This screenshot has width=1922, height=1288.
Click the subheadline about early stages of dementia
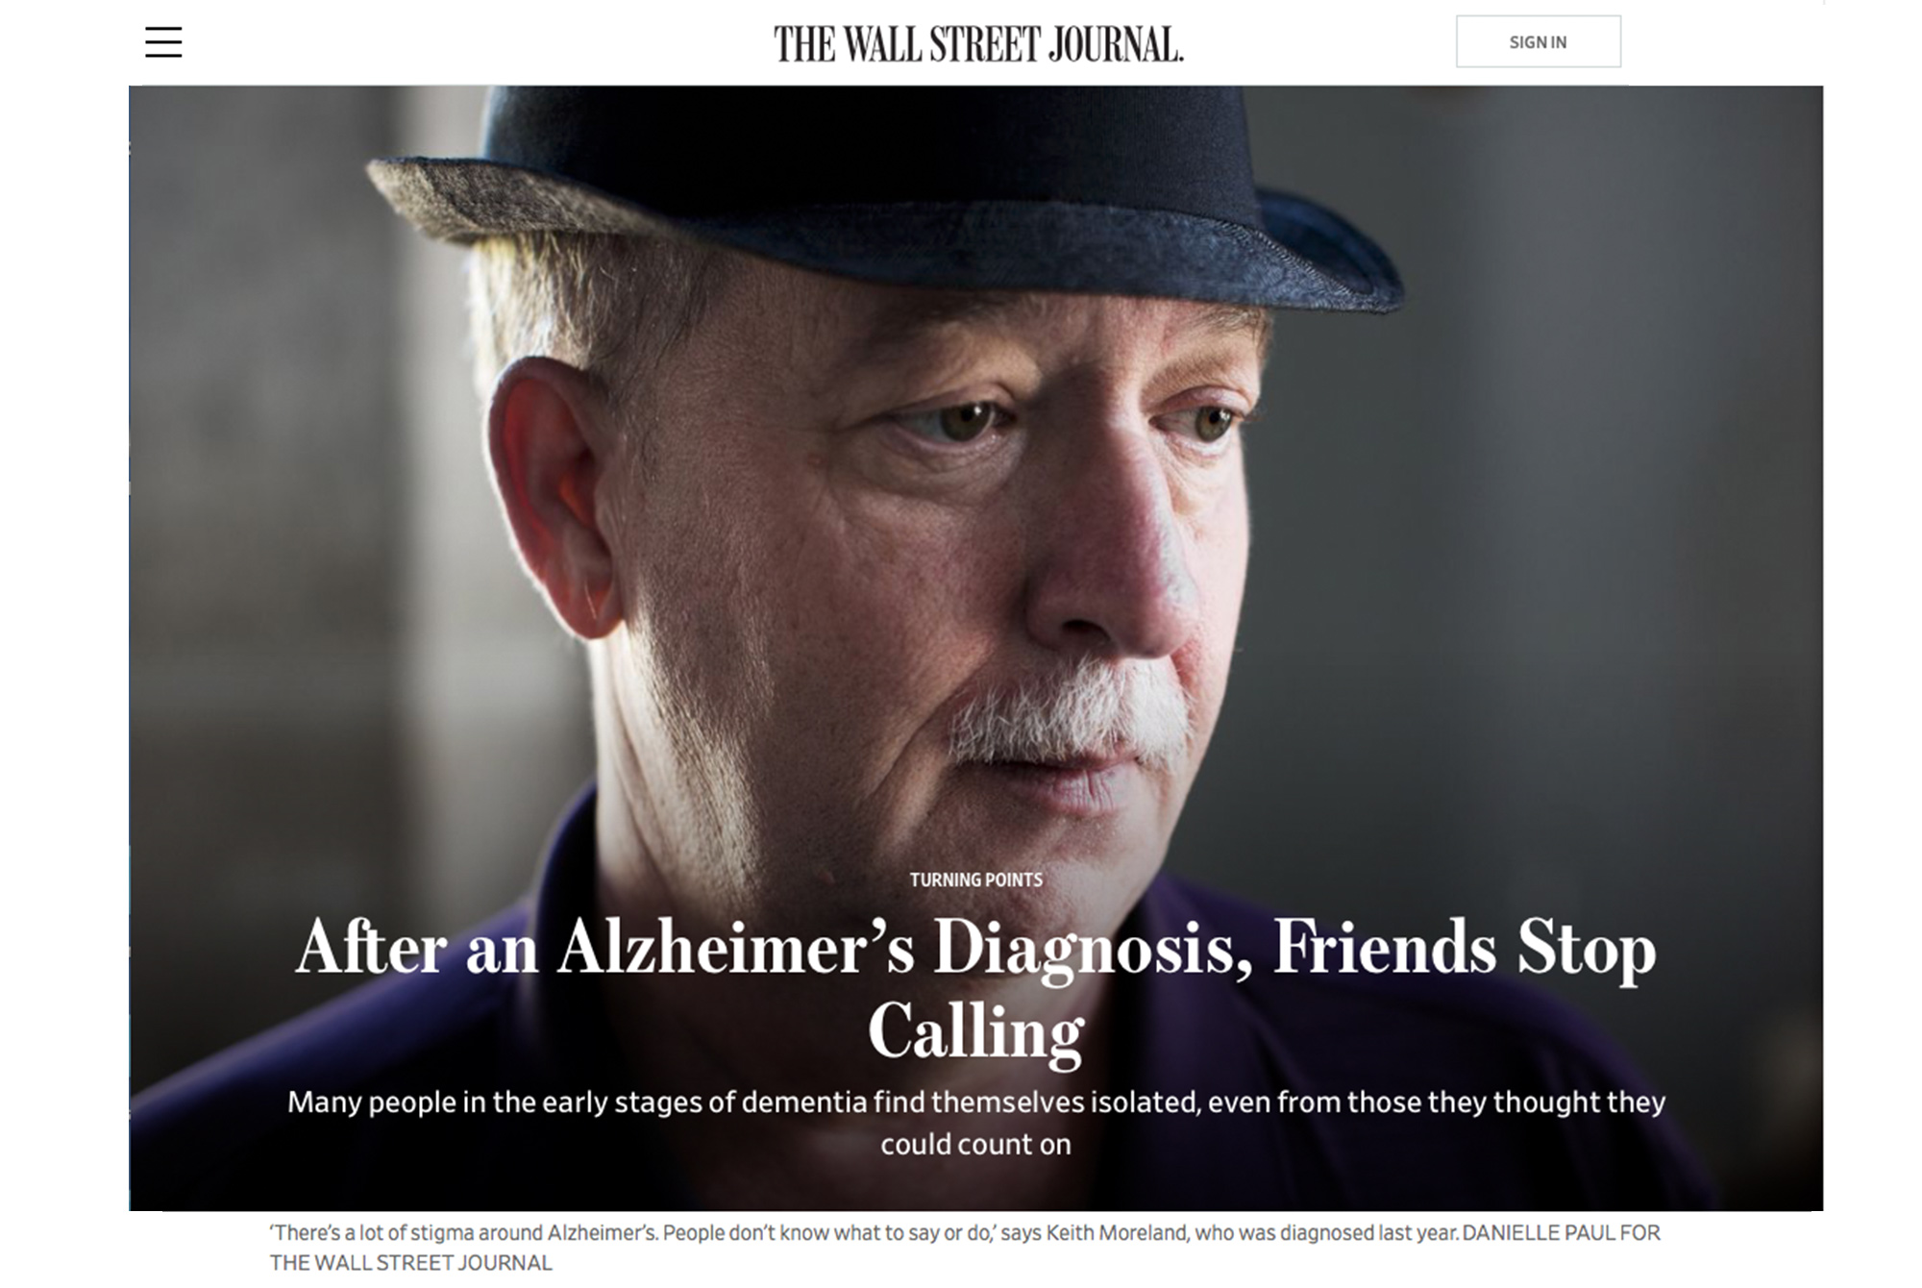tap(975, 1123)
